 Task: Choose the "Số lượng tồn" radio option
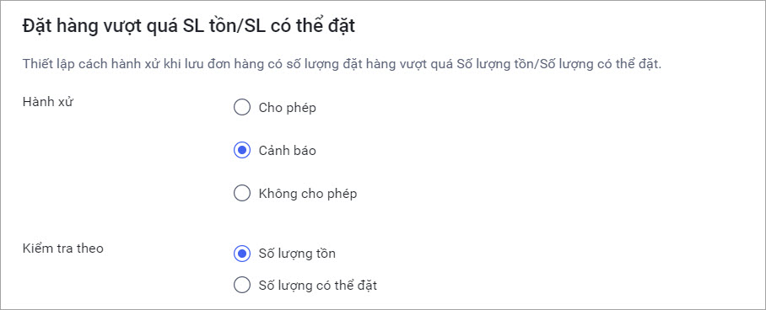[242, 254]
